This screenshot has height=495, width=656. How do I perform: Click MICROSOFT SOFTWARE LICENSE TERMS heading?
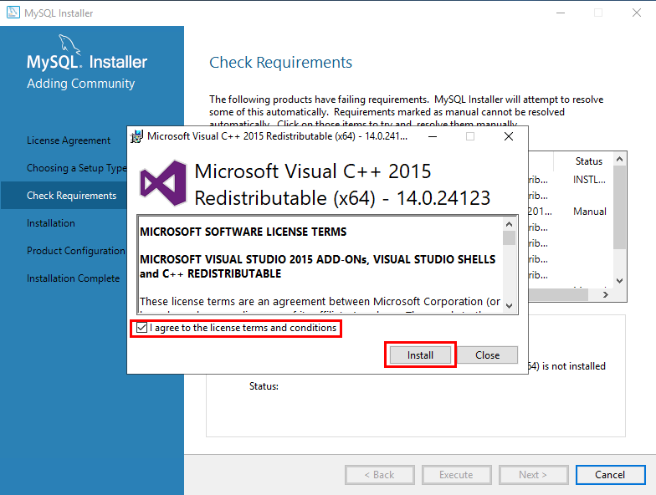tap(243, 232)
